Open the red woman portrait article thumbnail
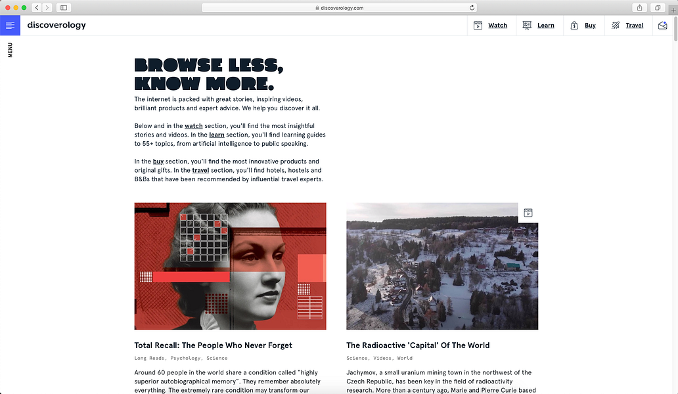This screenshot has width=678, height=394. [230, 266]
